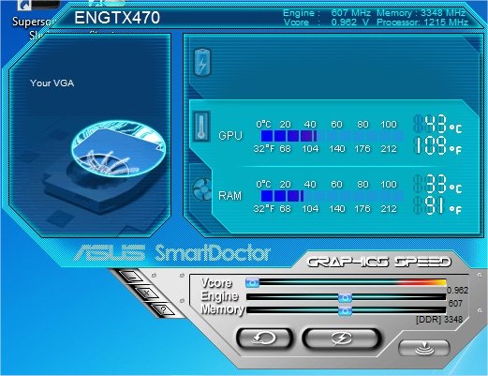Click the Vcore slider label
The image size is (488, 376).
(x=216, y=282)
